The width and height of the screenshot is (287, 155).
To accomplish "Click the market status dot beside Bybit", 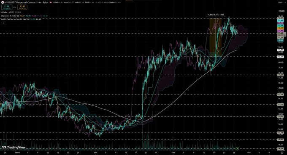I will [51, 3].
